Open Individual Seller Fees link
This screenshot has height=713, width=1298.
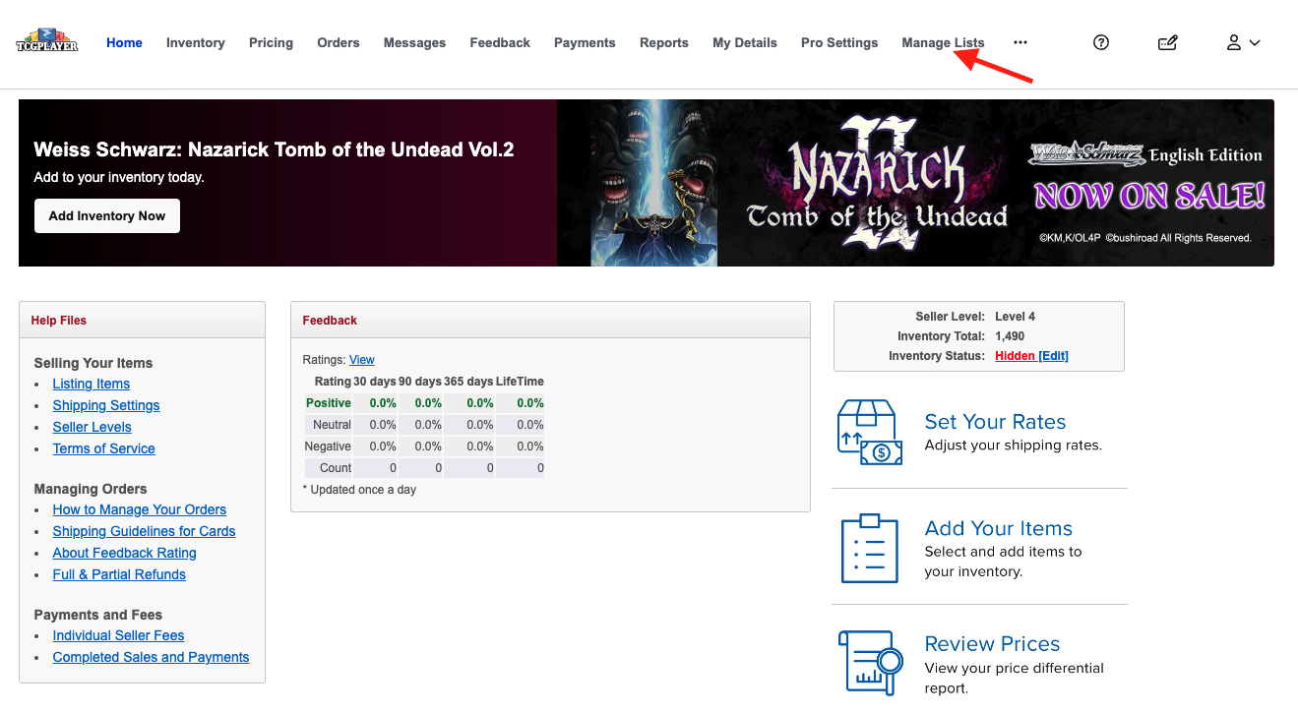click(x=119, y=635)
